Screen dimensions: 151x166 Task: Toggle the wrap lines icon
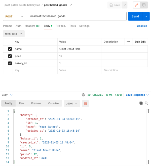(85, 103)
